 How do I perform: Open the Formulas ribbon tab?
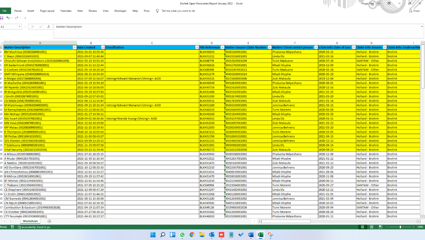[66, 11]
